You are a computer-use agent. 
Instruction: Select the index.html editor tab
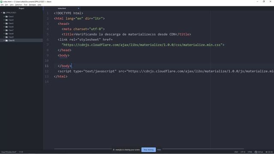(x=62, y=9)
